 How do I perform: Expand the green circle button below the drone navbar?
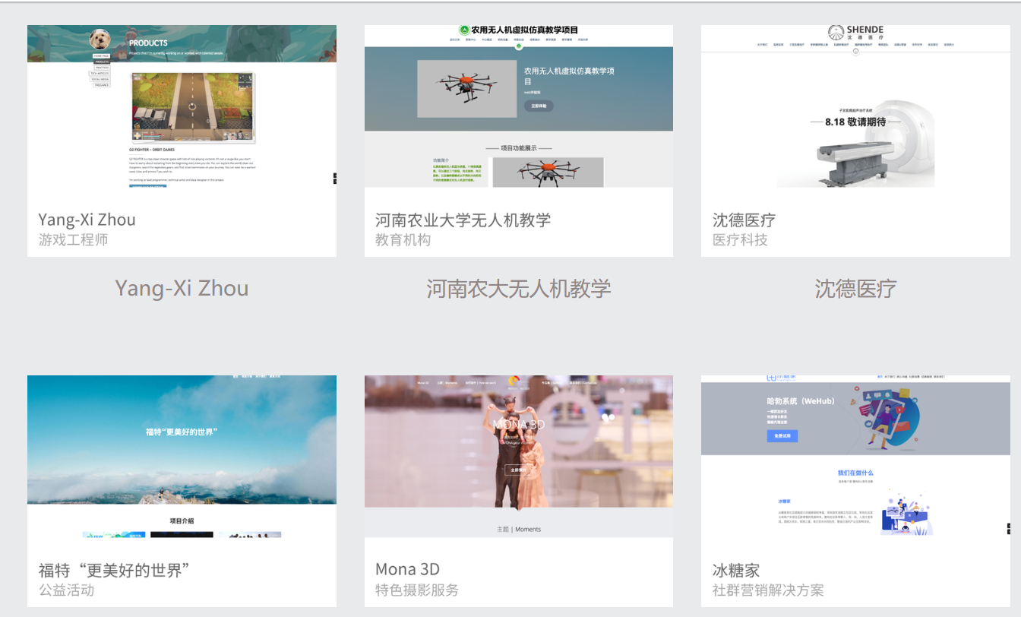pos(519,46)
